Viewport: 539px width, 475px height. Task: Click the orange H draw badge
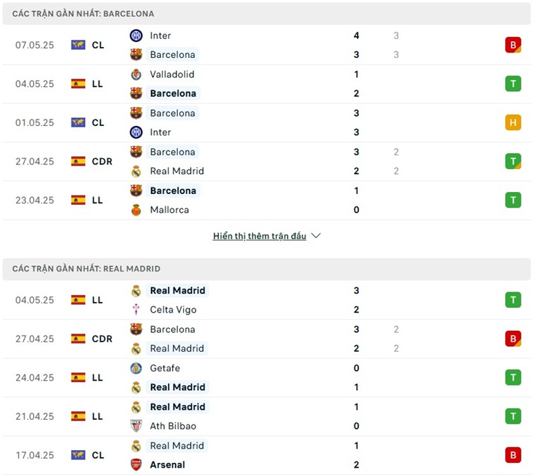click(513, 123)
